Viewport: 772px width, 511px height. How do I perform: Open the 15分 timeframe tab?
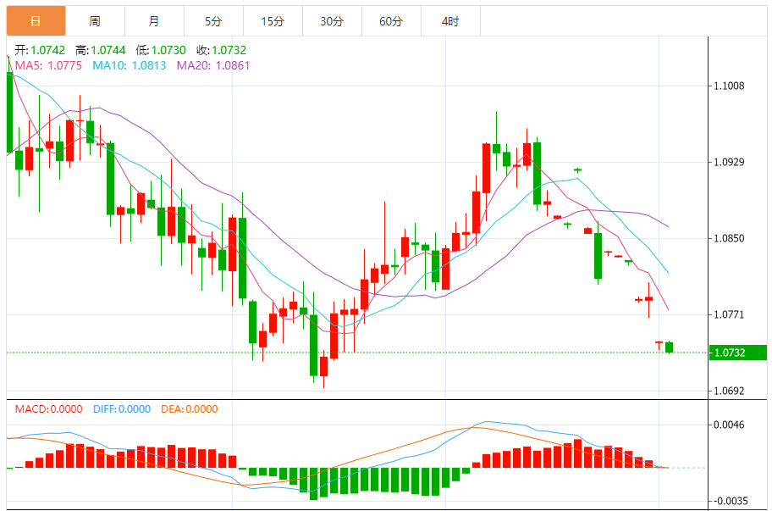click(273, 21)
